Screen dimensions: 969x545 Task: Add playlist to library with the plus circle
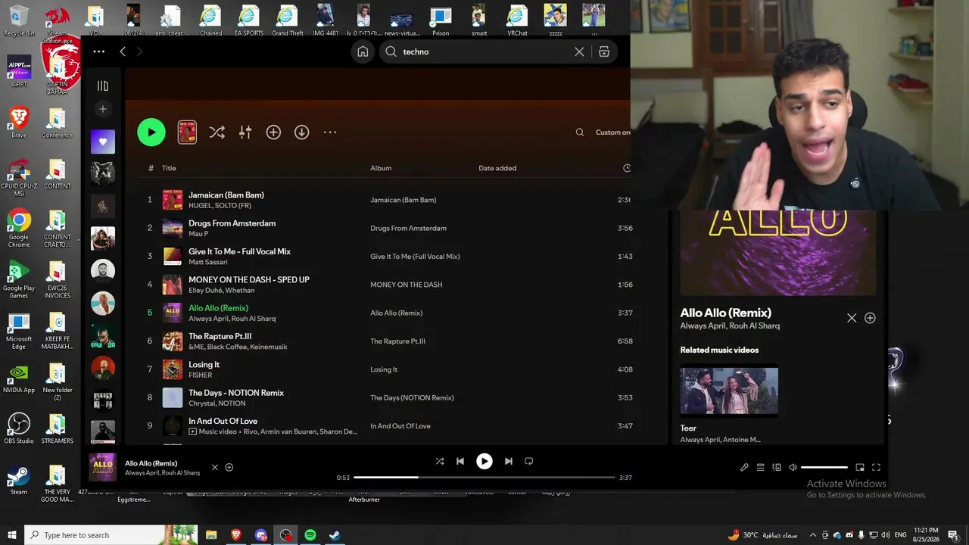click(273, 132)
